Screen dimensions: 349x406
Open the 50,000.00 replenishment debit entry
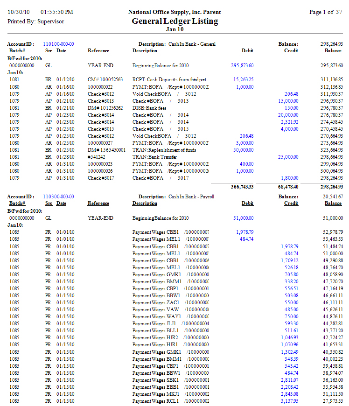(244, 150)
